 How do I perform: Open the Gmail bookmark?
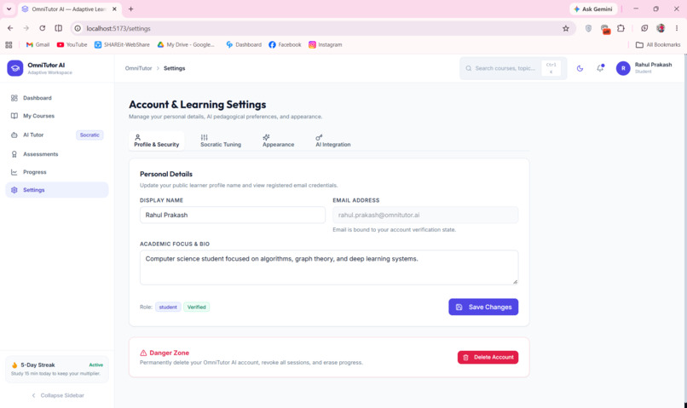tap(38, 44)
